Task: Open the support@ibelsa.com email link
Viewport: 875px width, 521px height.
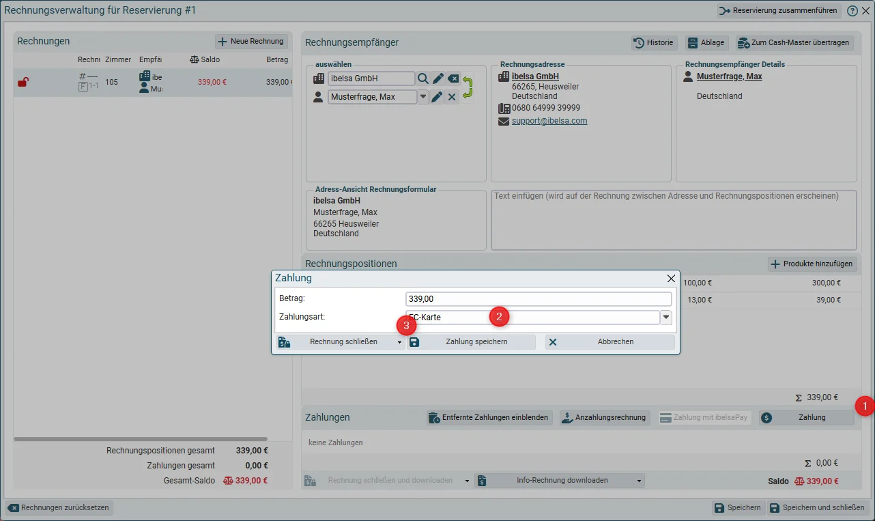Action: [549, 122]
